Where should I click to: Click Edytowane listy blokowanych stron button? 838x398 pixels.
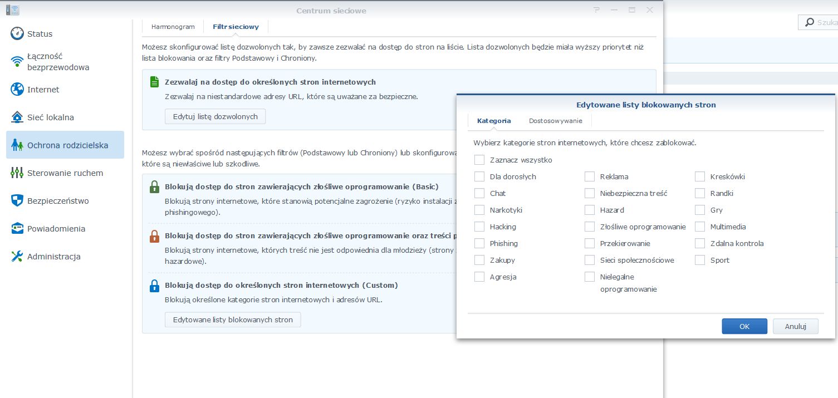(233, 320)
